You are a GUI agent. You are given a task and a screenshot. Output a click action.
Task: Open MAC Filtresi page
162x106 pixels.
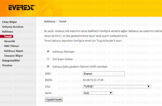click(11, 46)
